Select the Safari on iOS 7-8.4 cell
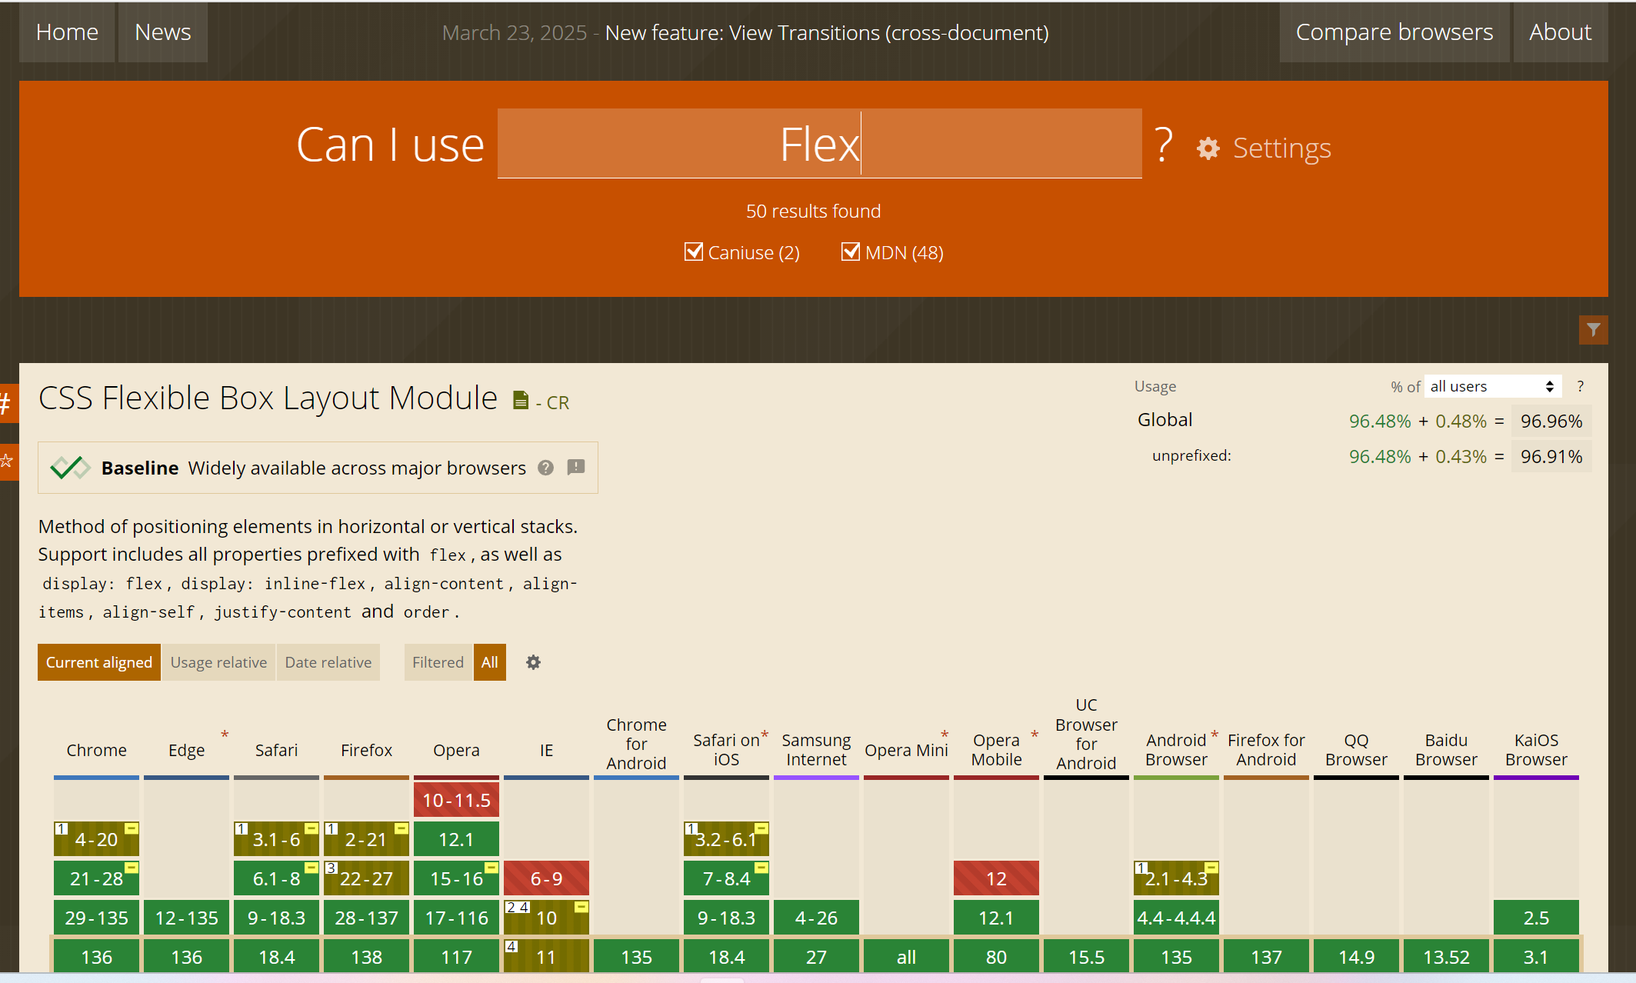 point(726,878)
